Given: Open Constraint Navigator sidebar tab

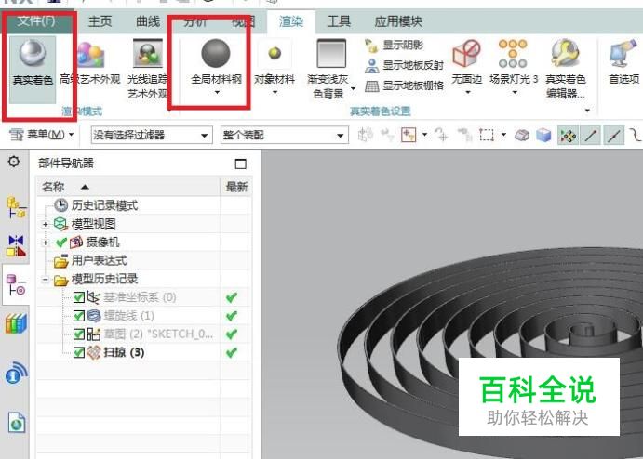Looking at the screenshot, I should tap(16, 245).
